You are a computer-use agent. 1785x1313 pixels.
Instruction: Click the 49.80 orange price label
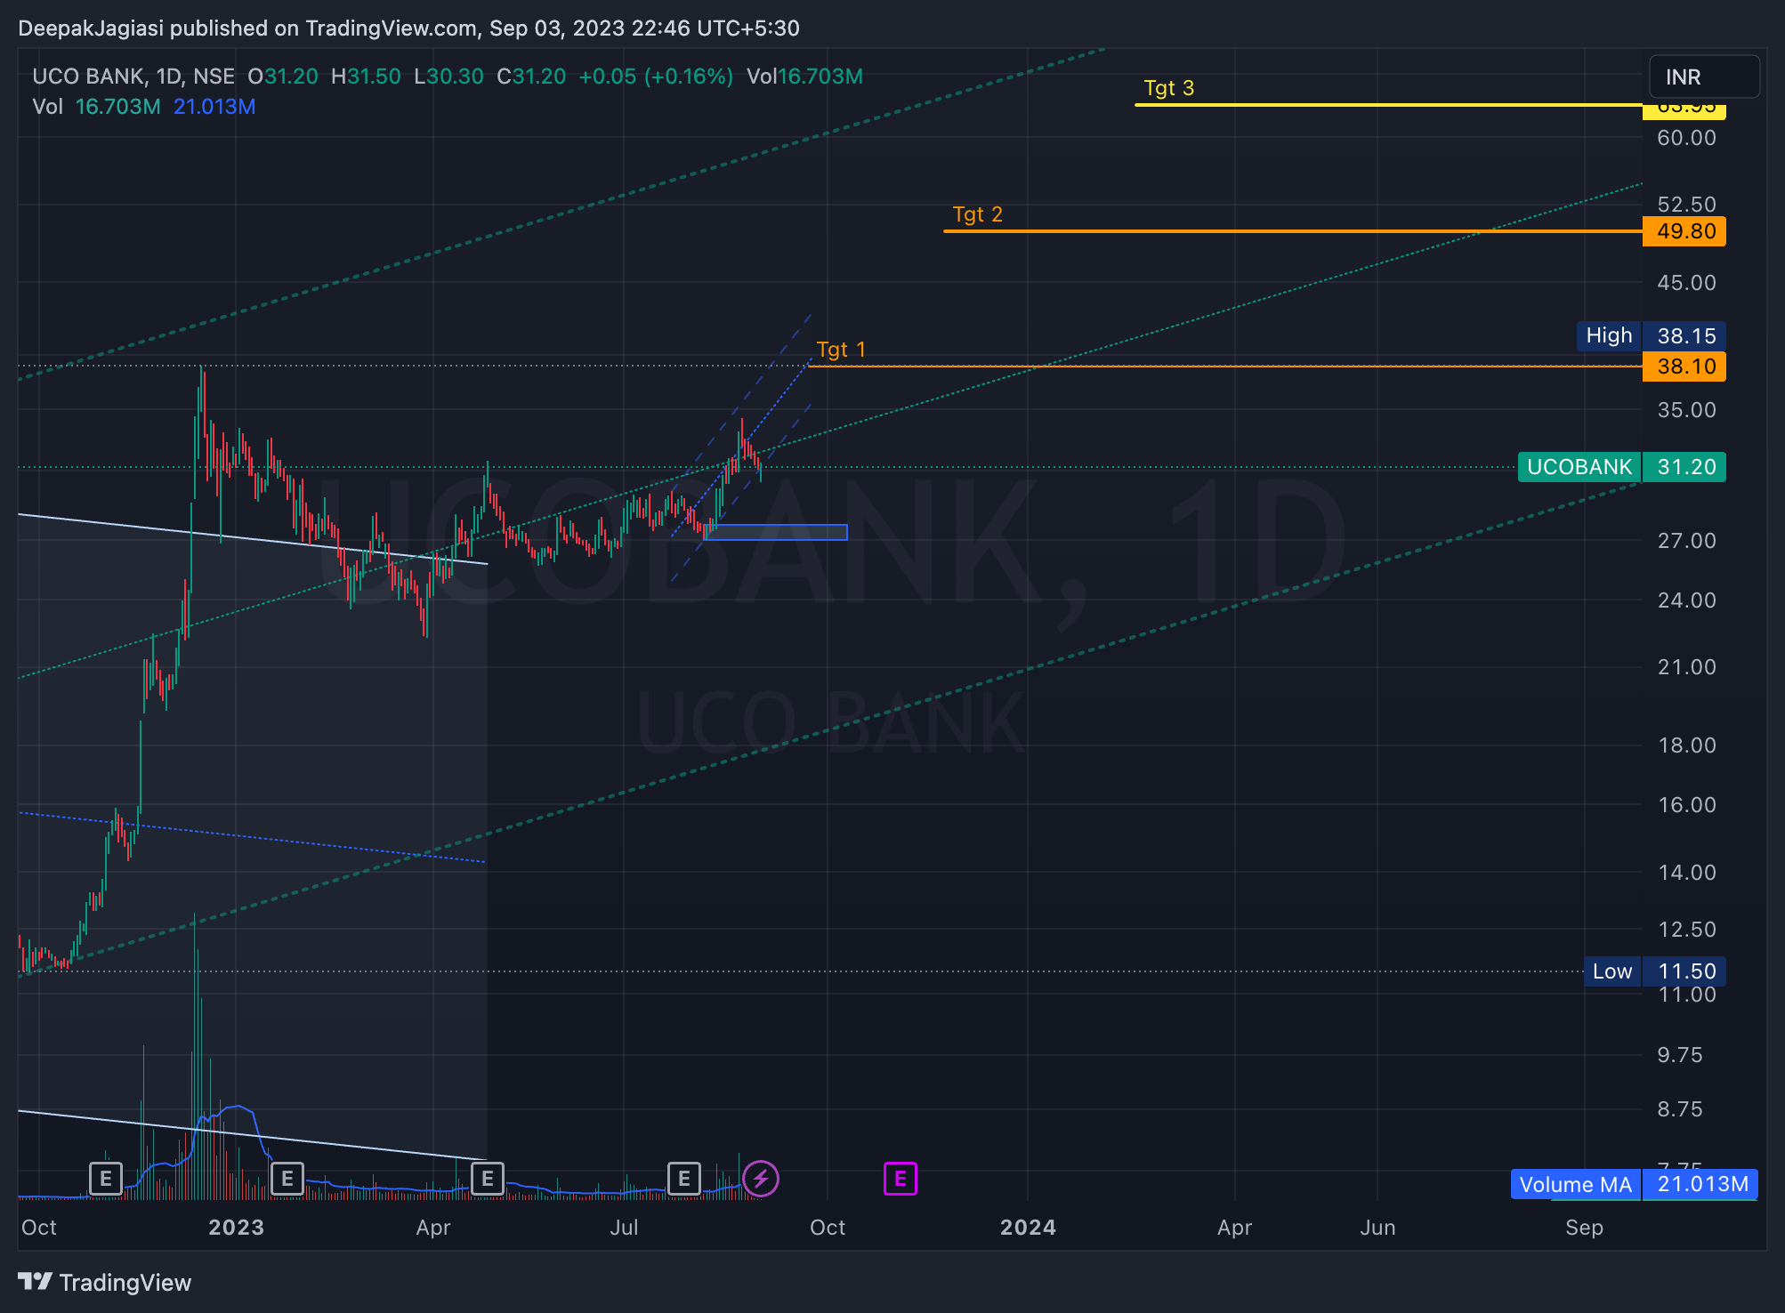click(1684, 231)
